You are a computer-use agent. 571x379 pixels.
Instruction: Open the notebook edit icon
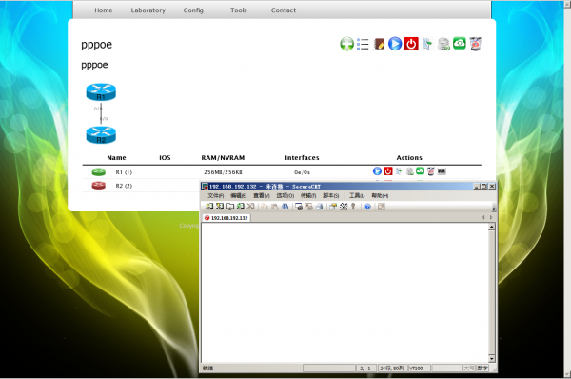(379, 44)
